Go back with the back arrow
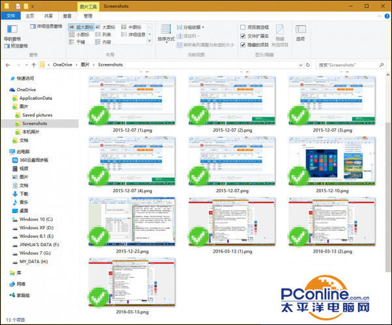This screenshot has height=325, width=392. (x=8, y=65)
